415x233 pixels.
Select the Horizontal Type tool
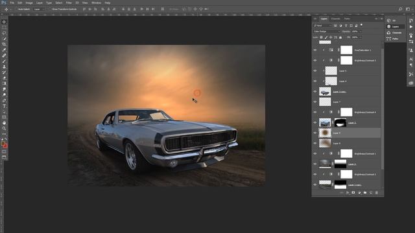click(4, 106)
